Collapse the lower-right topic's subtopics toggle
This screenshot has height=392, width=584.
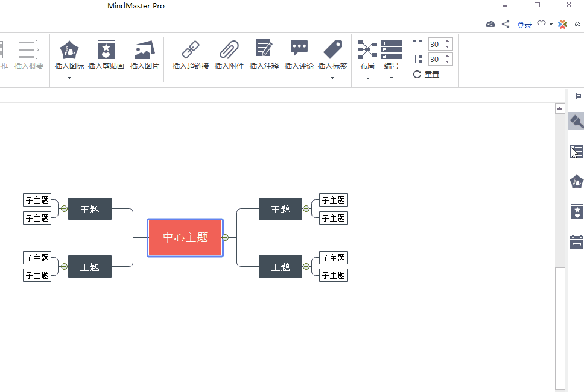pyautogui.click(x=306, y=266)
